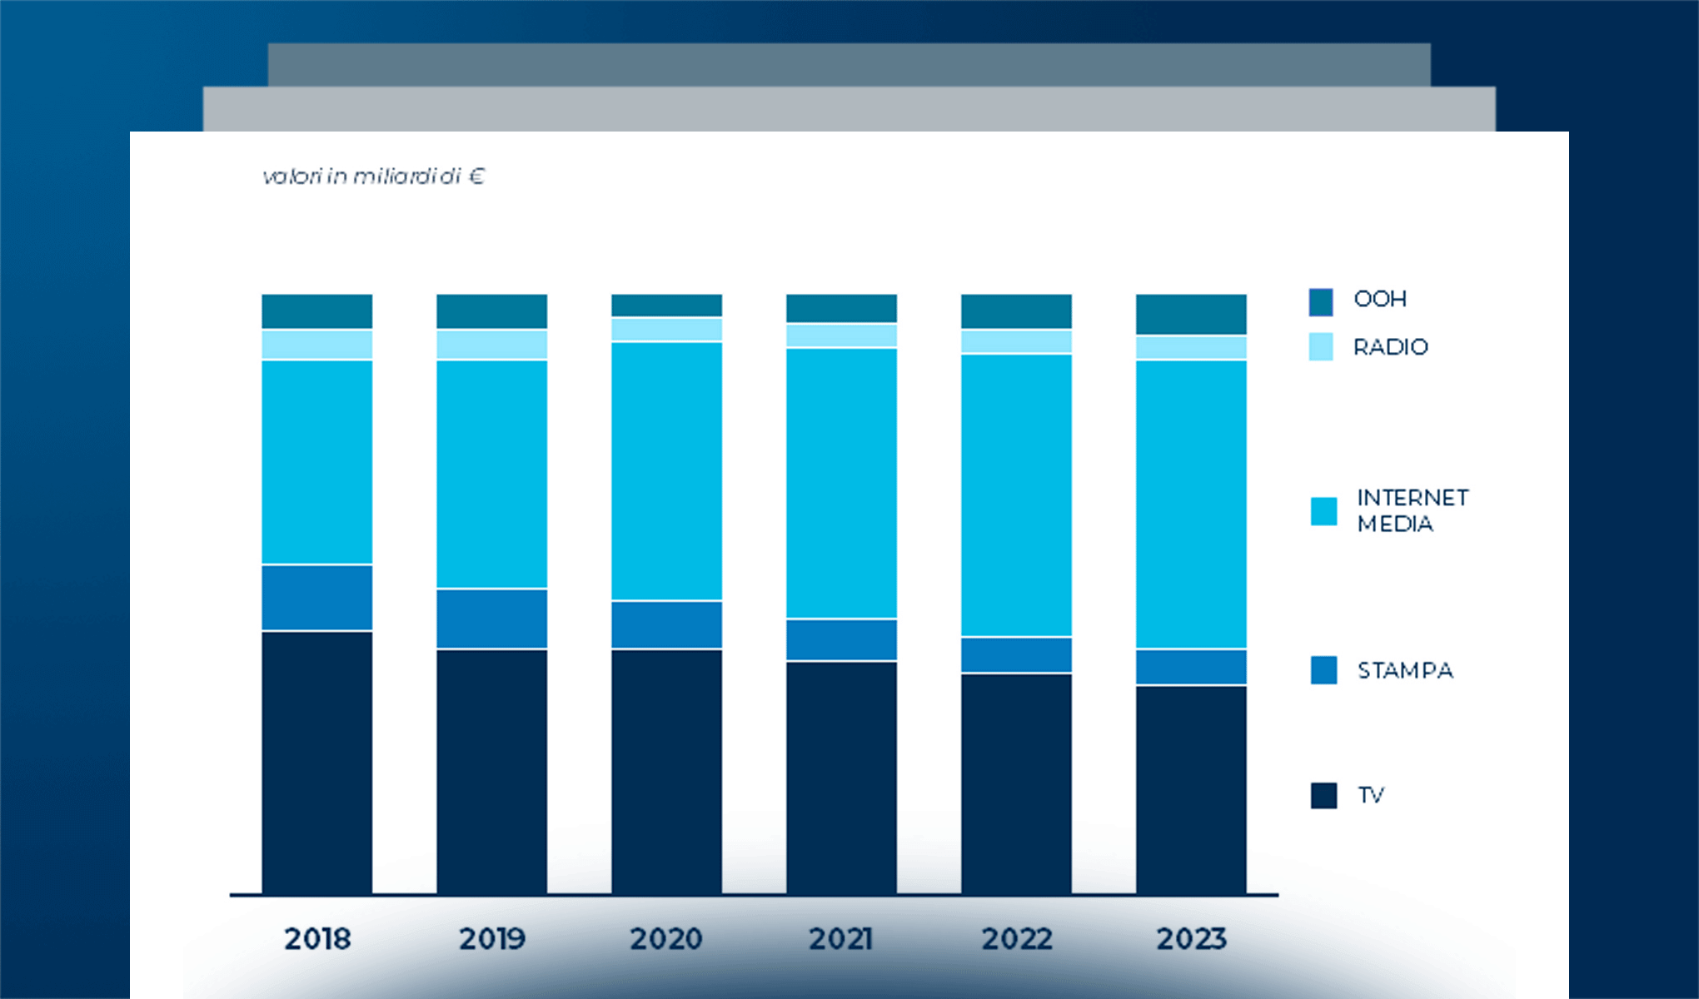The image size is (1699, 999).
Task: Expand the INTERNET MEDIA legend label
Action: click(1412, 511)
